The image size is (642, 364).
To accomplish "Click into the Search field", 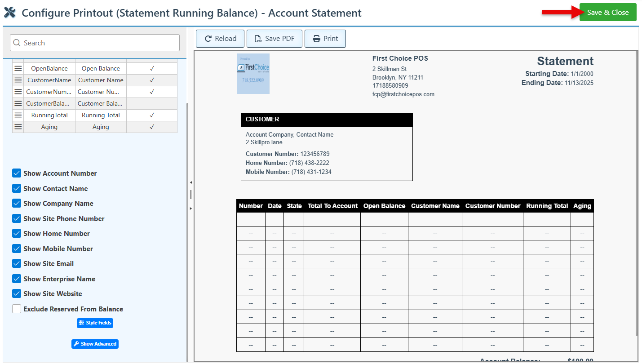I will (x=95, y=43).
